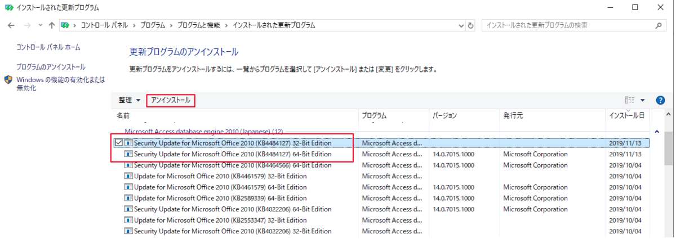Select プログラムと機能 breadcrumb

199,25
